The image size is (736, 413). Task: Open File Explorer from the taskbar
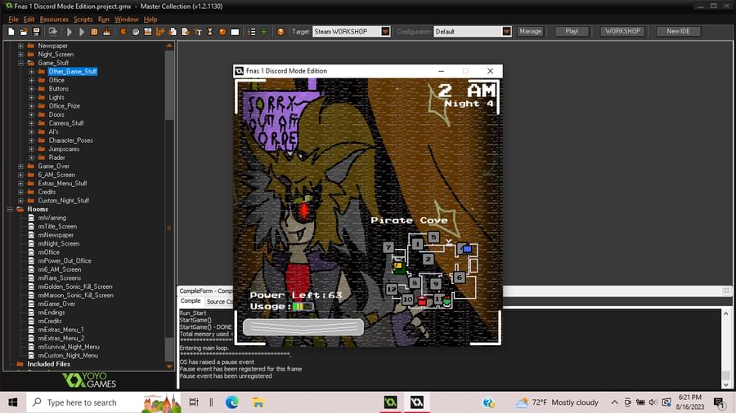pos(258,402)
